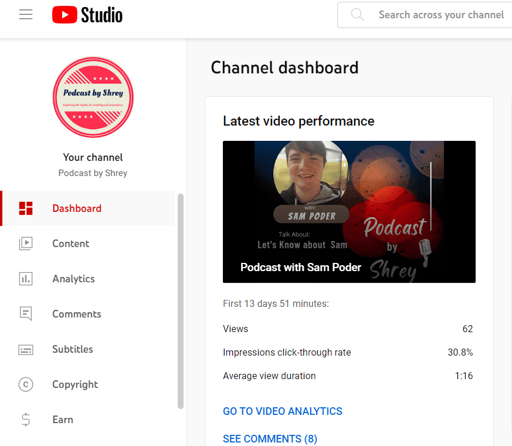Go to the Earn menu label
This screenshot has height=446, width=512.
click(63, 420)
